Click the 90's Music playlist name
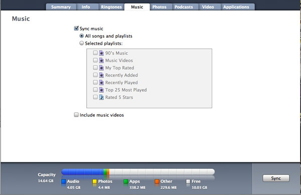Viewport: 301px width, 195px height. pyautogui.click(x=116, y=53)
